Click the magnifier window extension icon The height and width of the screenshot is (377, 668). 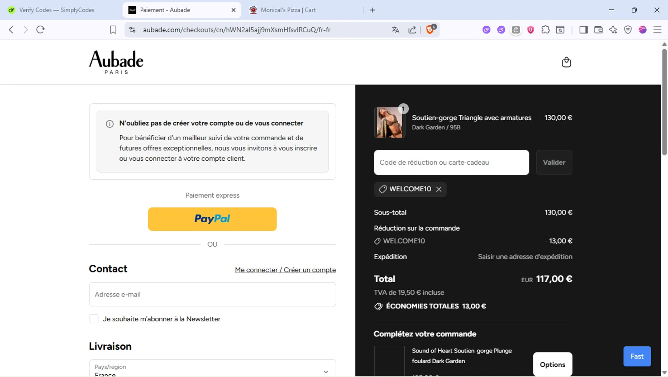(x=560, y=30)
